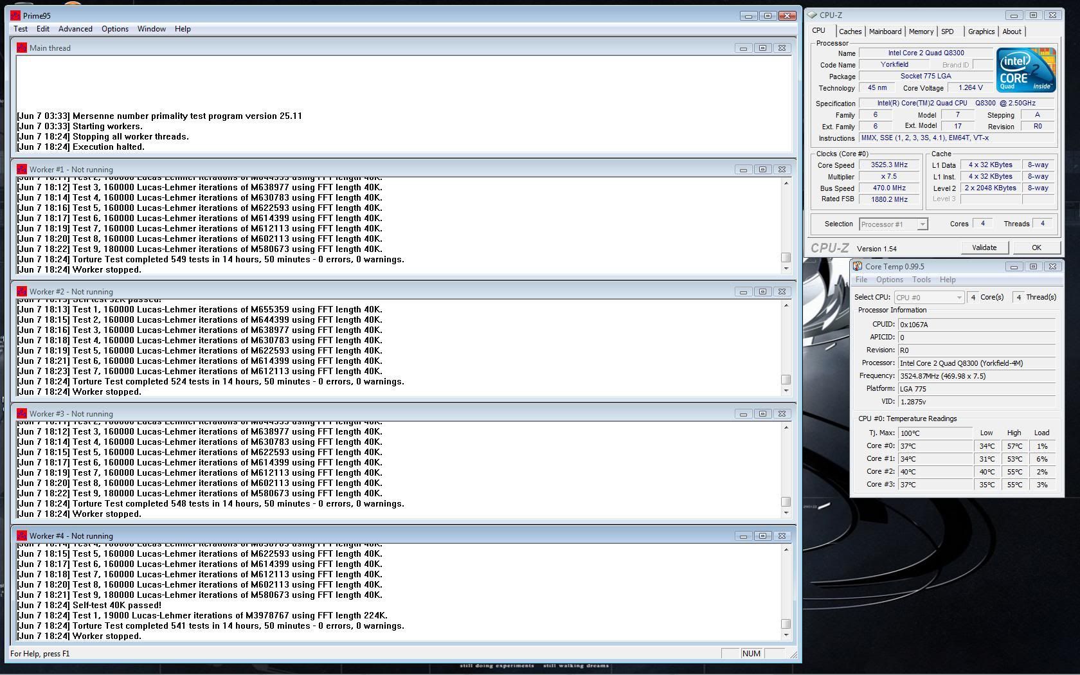Viewport: 1080px width, 675px height.
Task: Switch to the Graphics tab in CPU-Z
Action: (981, 32)
